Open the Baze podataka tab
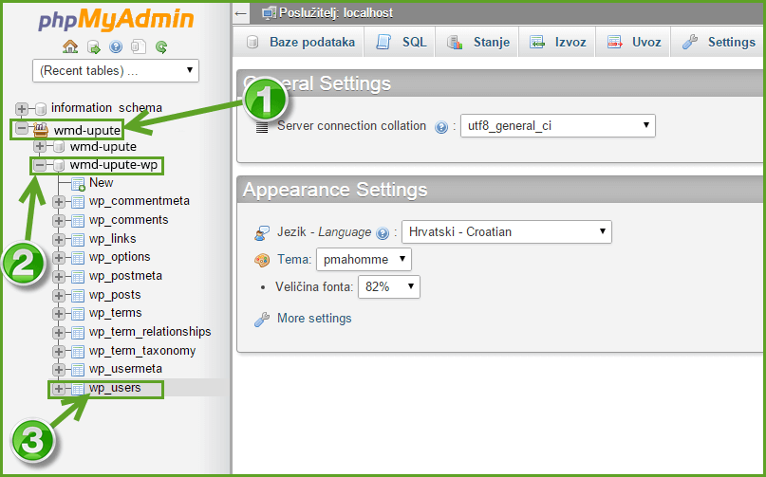This screenshot has width=766, height=477. [298, 43]
